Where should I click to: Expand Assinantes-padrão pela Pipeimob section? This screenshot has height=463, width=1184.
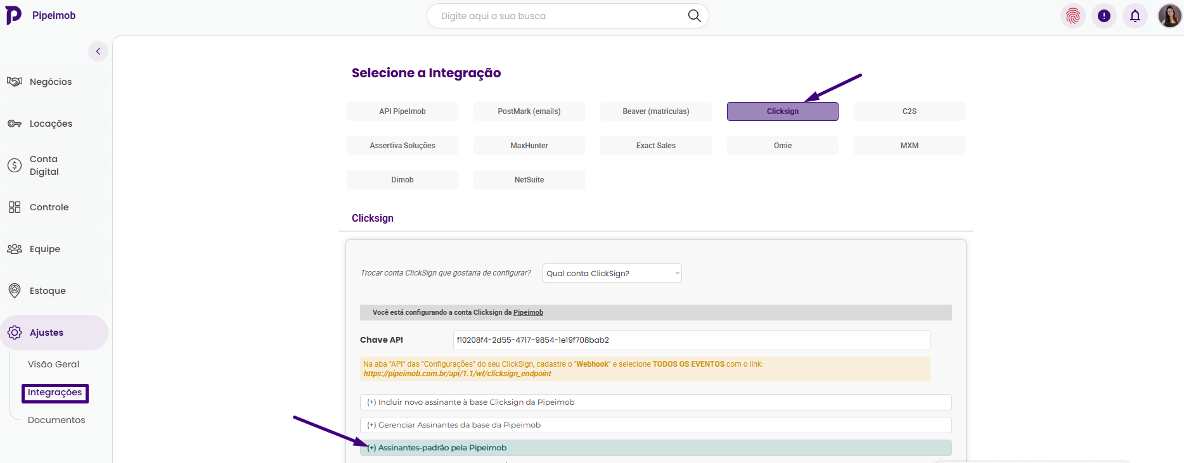(655, 448)
